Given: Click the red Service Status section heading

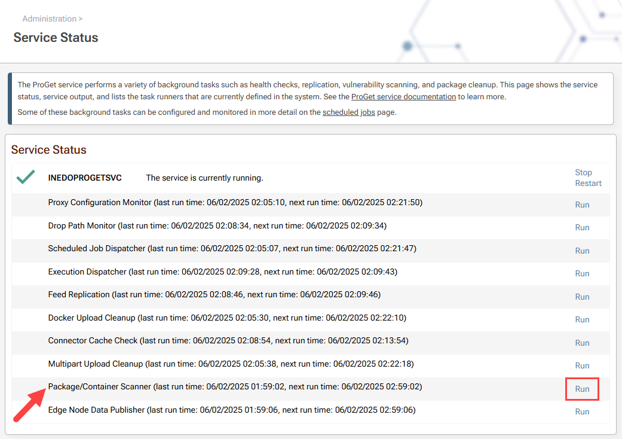Looking at the screenshot, I should pyautogui.click(x=49, y=150).
